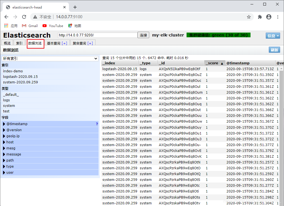Open the 复合查询 tab
284x206 pixels.
pyautogui.click(x=79, y=43)
